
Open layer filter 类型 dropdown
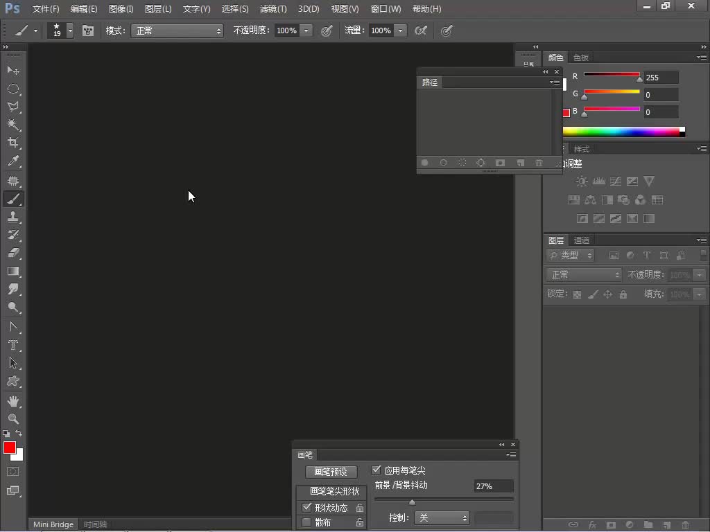(571, 255)
